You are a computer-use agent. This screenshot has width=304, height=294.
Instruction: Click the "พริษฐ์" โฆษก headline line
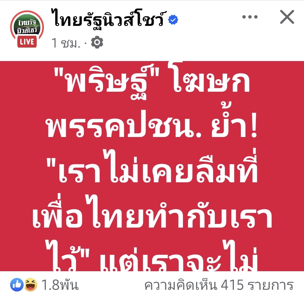click(152, 81)
